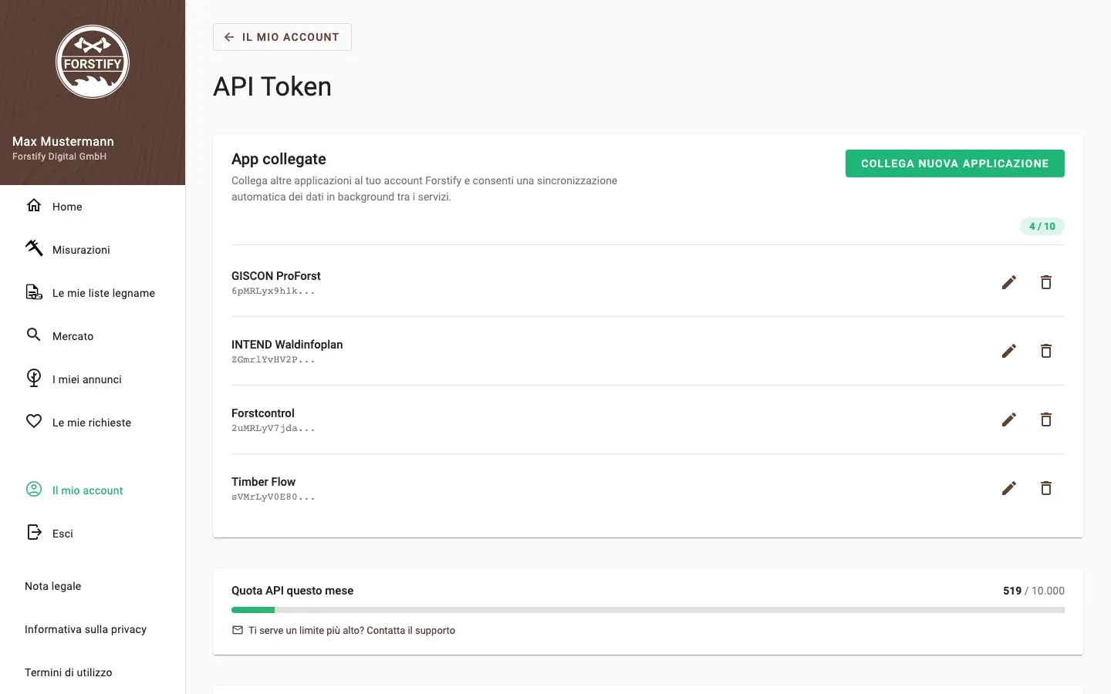Image resolution: width=1111 pixels, height=694 pixels.
Task: Open Le mie liste legname
Action: pos(93,292)
